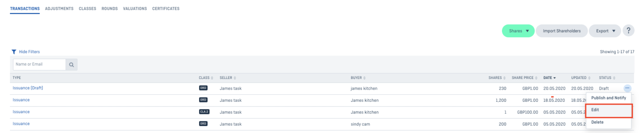Sort by Shares column arrows
639x133 pixels.
[x=505, y=78]
